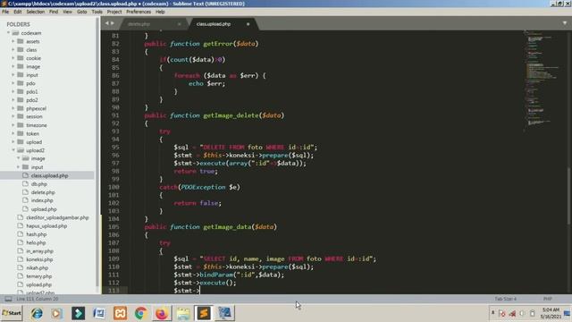Select the timezone folder
This screenshot has height=322, width=572.
point(37,125)
